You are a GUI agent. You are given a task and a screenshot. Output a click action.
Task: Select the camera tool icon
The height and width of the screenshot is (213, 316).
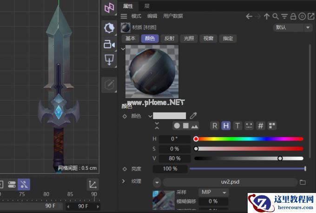(x=109, y=44)
